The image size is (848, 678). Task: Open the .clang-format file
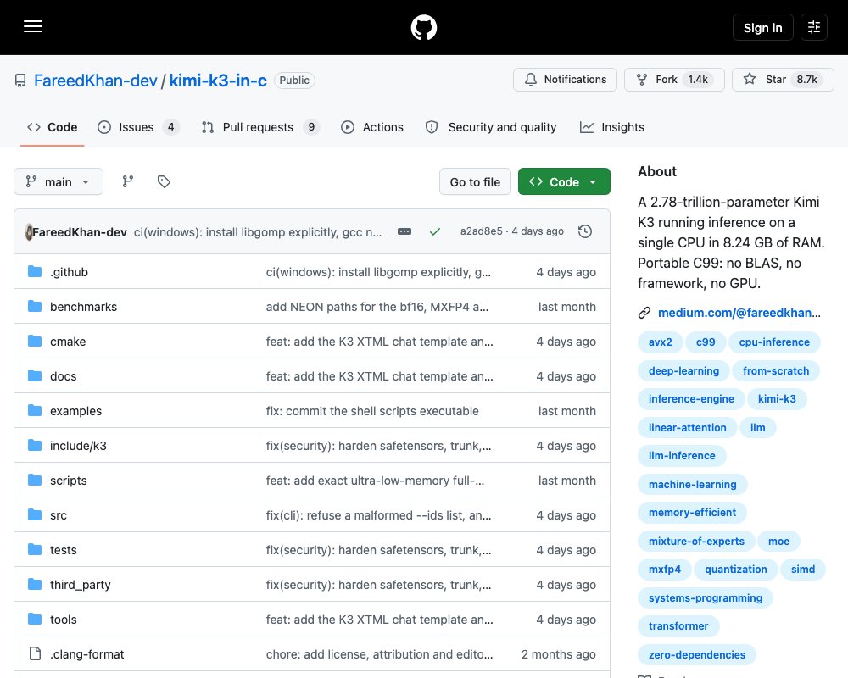87,654
